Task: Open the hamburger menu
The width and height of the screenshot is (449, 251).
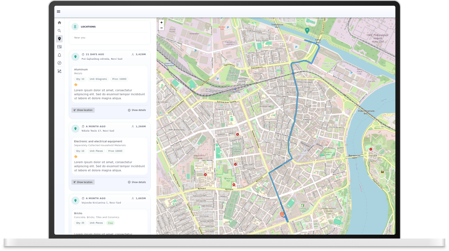Action: point(58,11)
